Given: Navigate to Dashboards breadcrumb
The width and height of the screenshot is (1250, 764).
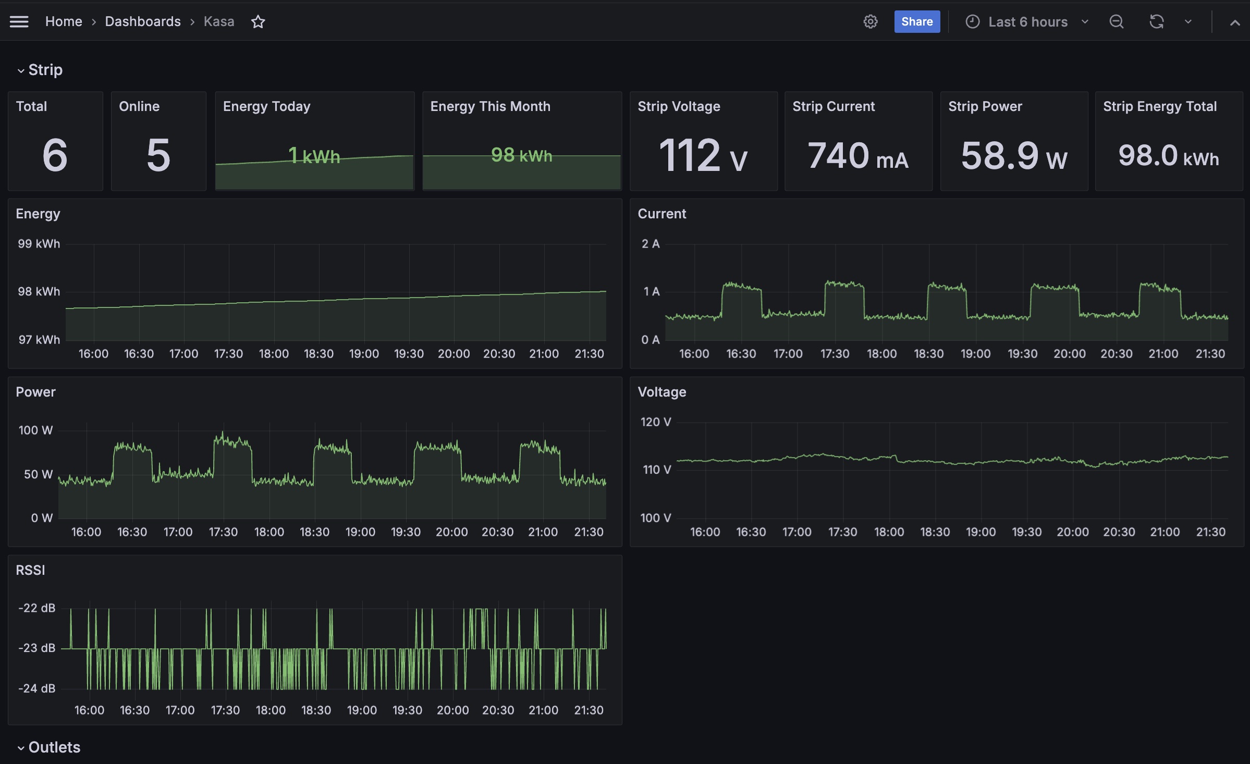Looking at the screenshot, I should (143, 21).
